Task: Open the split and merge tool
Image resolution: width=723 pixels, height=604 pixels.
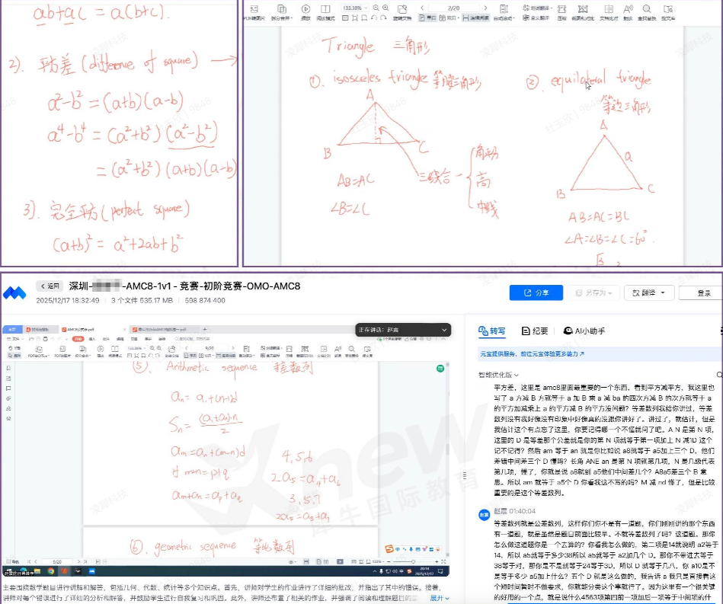Action: click(x=282, y=12)
